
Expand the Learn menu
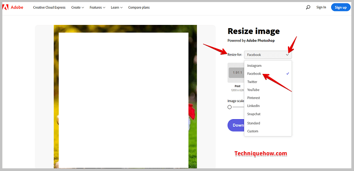[116, 7]
